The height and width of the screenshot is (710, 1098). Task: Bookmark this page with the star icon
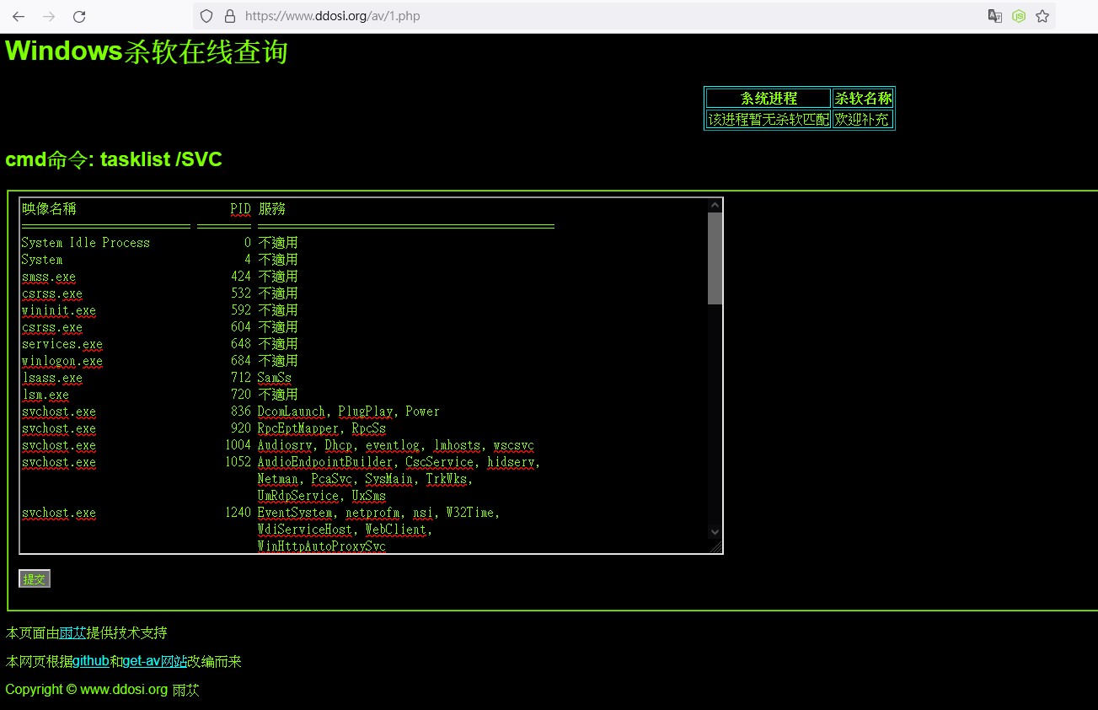click(1042, 16)
